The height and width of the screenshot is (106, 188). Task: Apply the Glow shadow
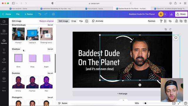coord(18,58)
